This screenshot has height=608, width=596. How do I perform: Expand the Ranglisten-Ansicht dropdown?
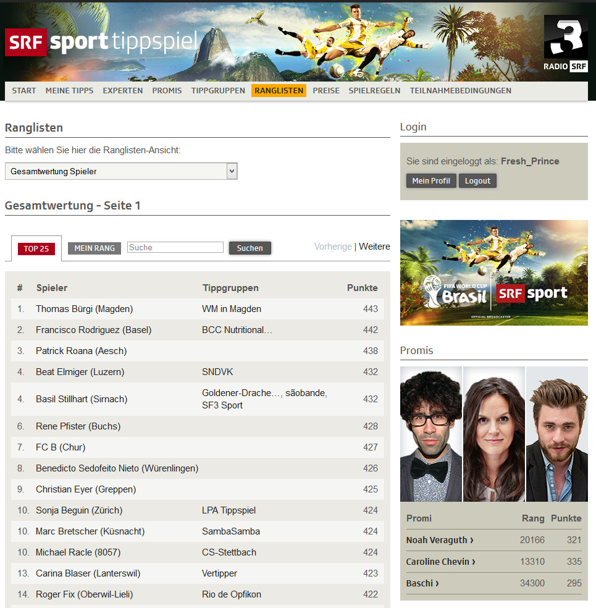pos(121,171)
